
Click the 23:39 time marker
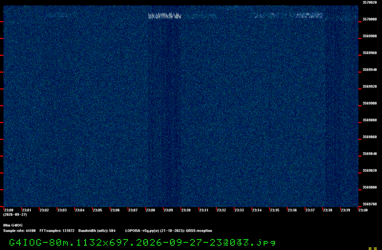(345, 210)
